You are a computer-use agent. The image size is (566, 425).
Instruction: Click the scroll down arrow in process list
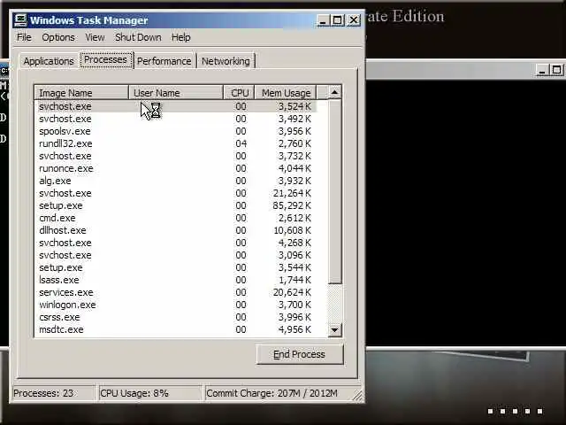pos(334,329)
